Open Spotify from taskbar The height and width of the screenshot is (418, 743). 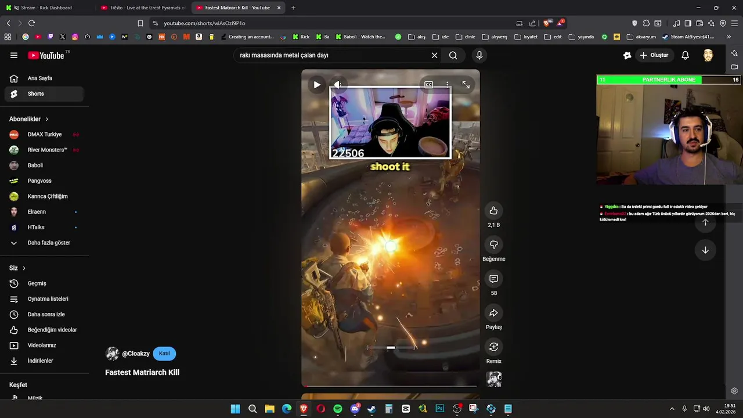tap(338, 409)
